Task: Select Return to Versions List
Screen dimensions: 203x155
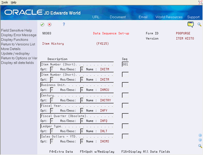Action: coord(18,44)
